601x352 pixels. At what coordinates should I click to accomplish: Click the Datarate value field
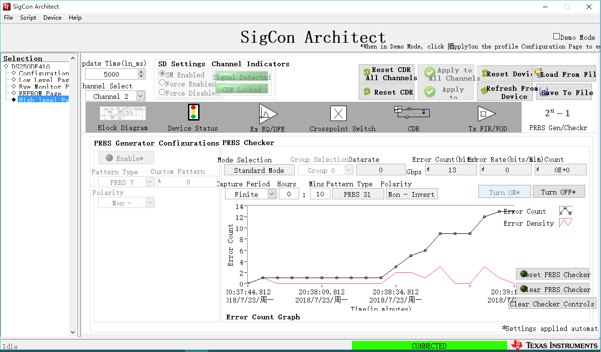coord(381,170)
